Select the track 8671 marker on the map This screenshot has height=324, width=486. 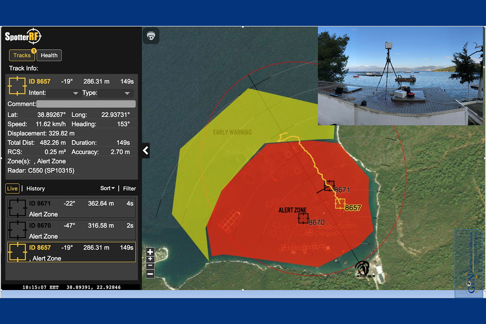(330, 186)
